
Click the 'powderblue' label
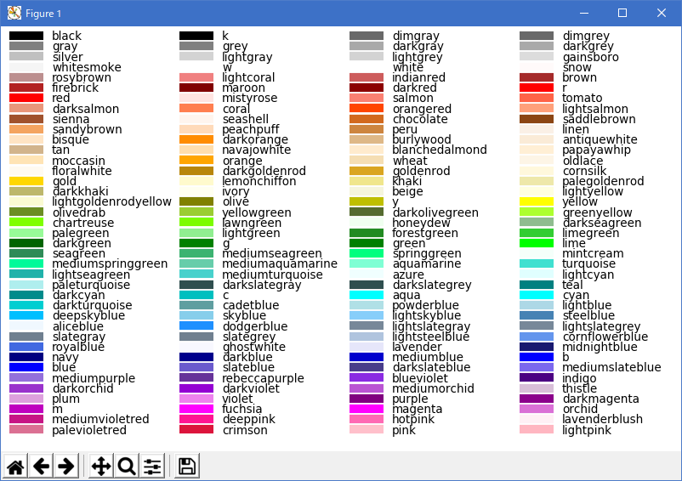coord(425,305)
